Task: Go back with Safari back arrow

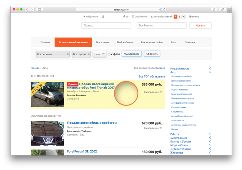Action: click(x=27, y=9)
